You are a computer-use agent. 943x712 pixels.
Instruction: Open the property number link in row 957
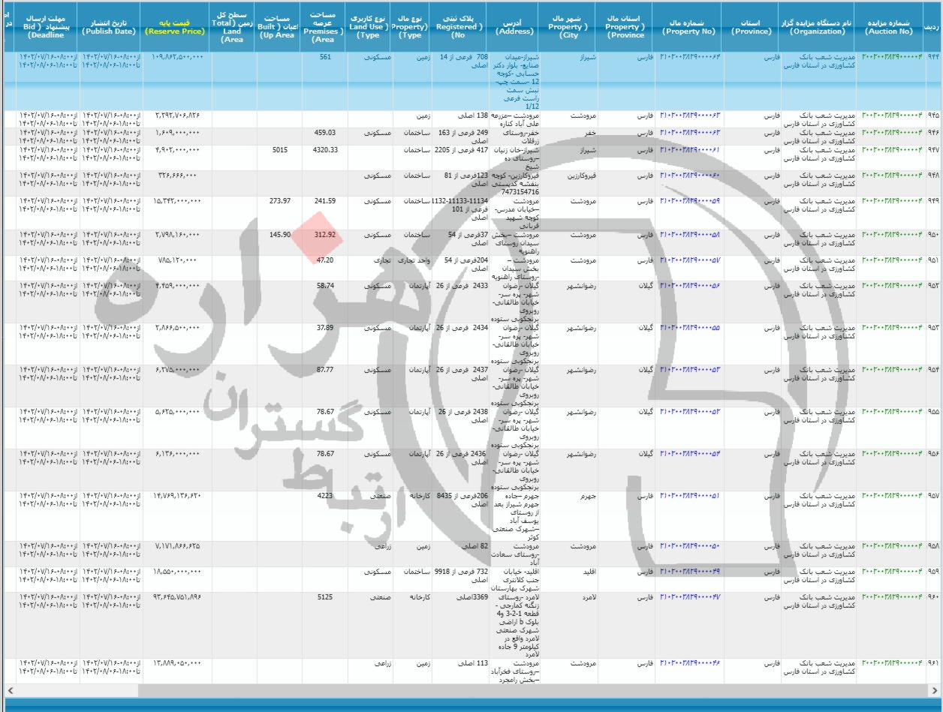(x=689, y=496)
